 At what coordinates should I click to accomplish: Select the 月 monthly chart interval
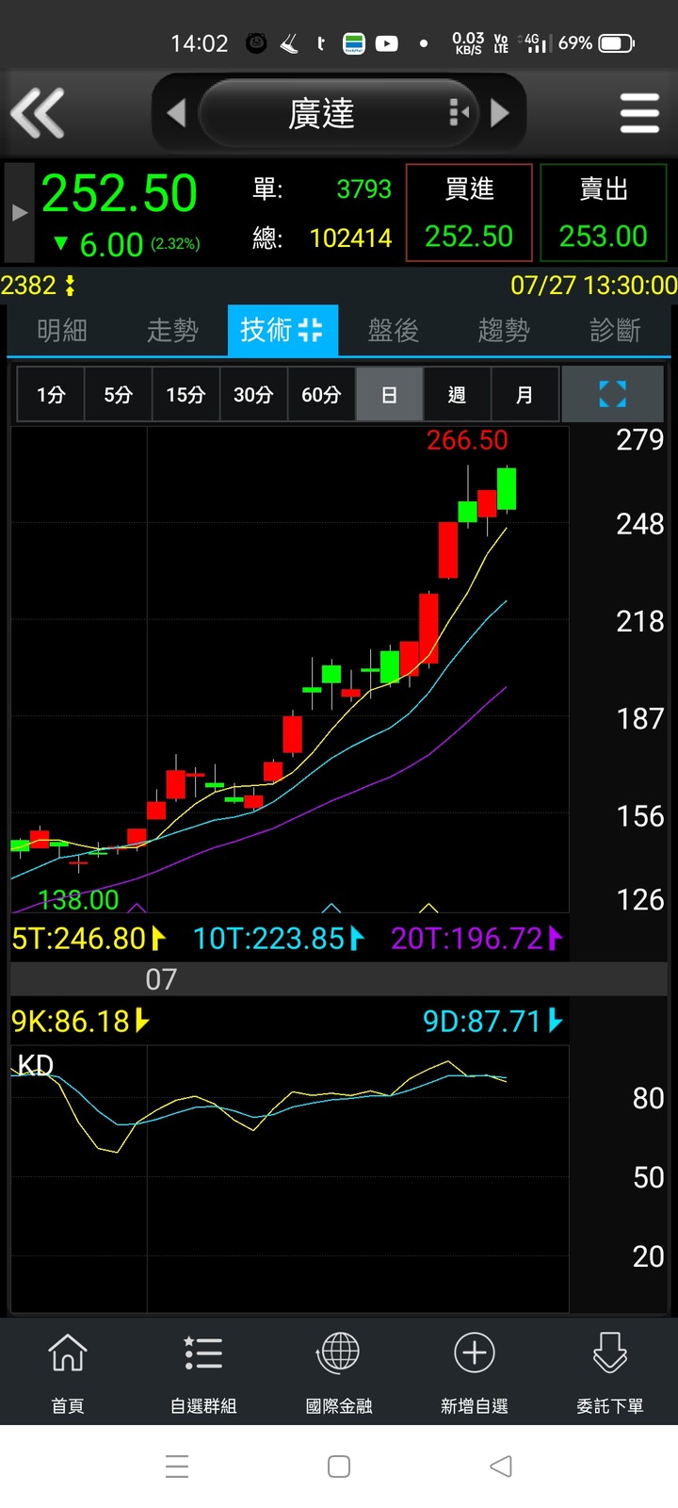[x=525, y=394]
